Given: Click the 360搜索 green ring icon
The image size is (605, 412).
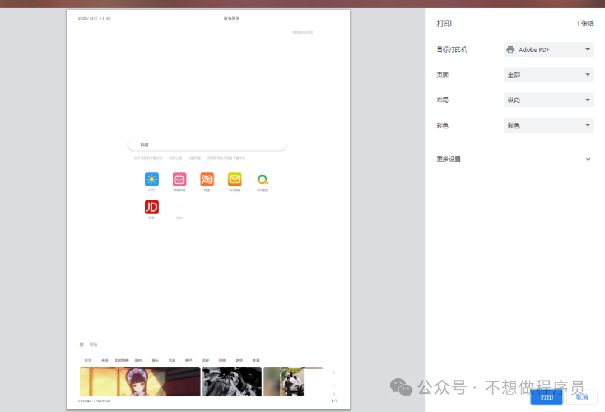Looking at the screenshot, I should tap(262, 179).
